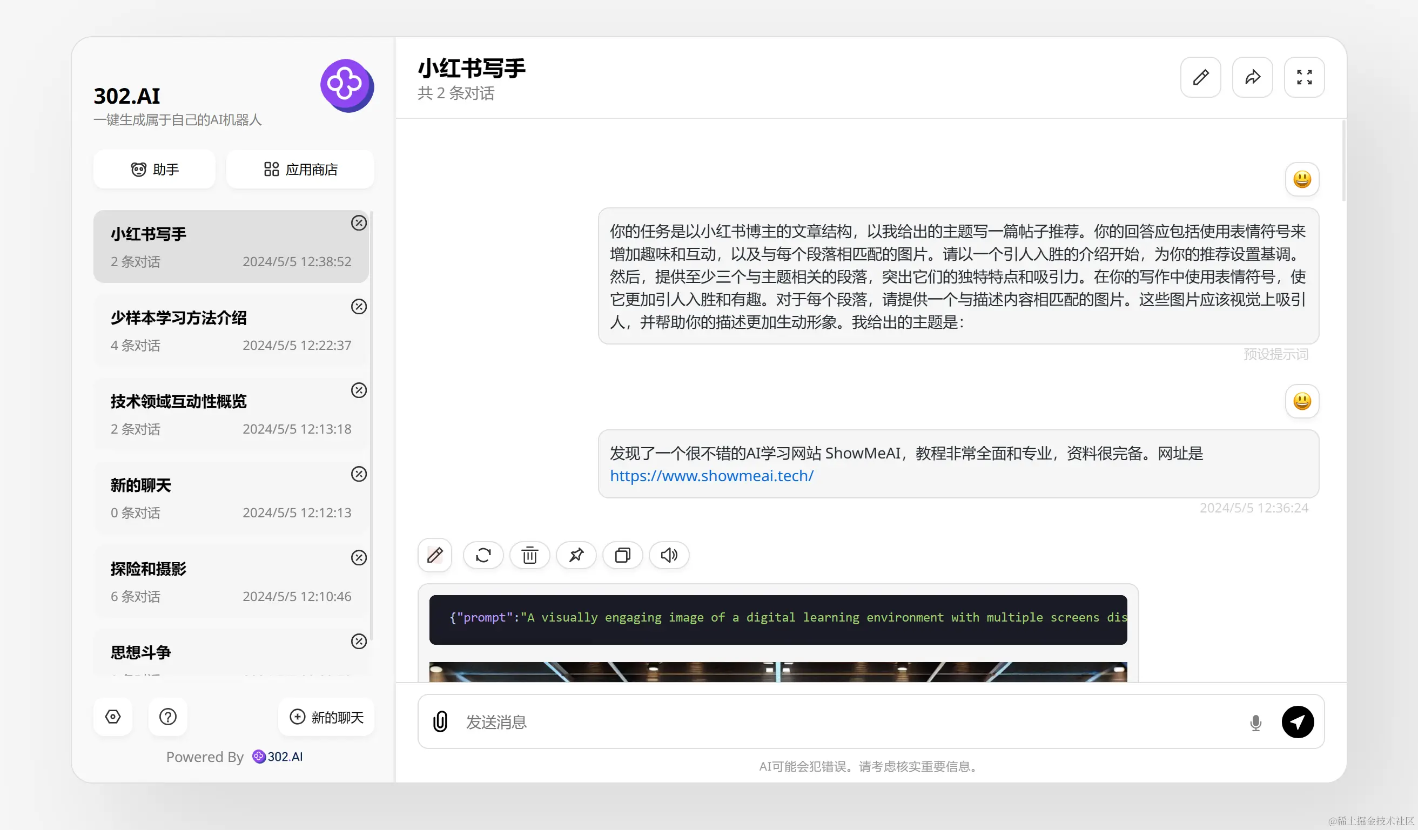Screen dimensions: 1418x830
Task: Pin the message with the pin icon
Action: click(x=576, y=555)
